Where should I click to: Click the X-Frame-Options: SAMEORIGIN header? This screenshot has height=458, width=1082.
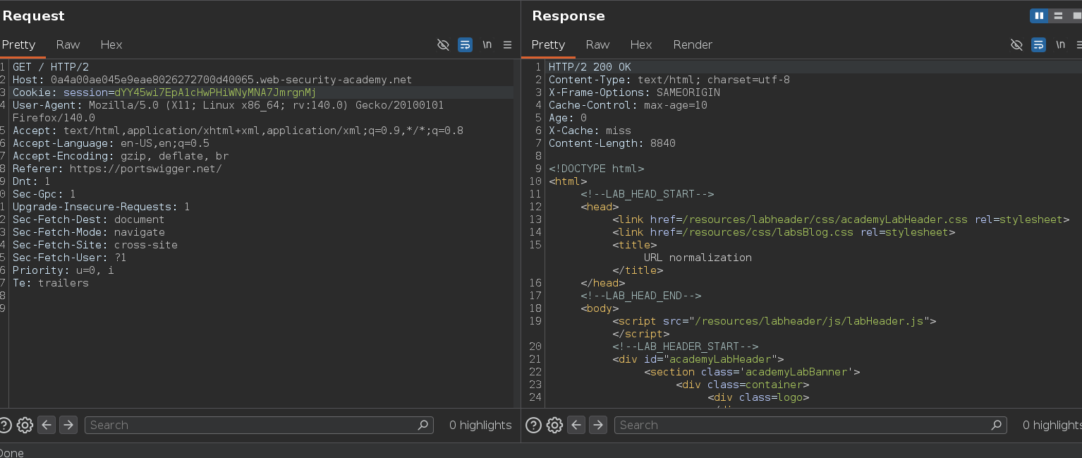click(x=634, y=92)
